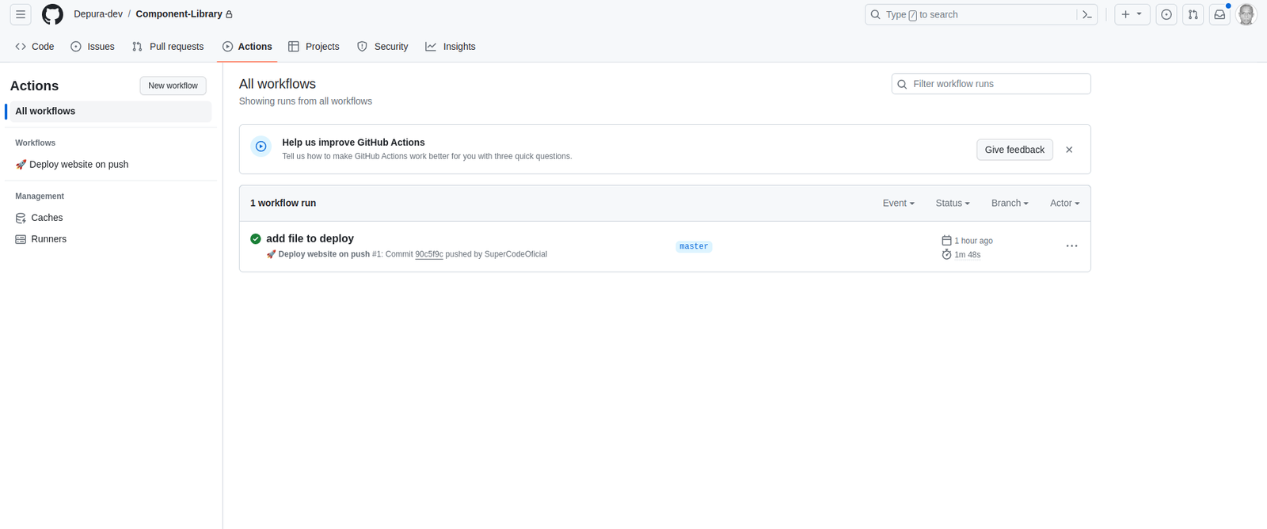Open the command palette icon
1267x529 pixels.
tap(1087, 14)
